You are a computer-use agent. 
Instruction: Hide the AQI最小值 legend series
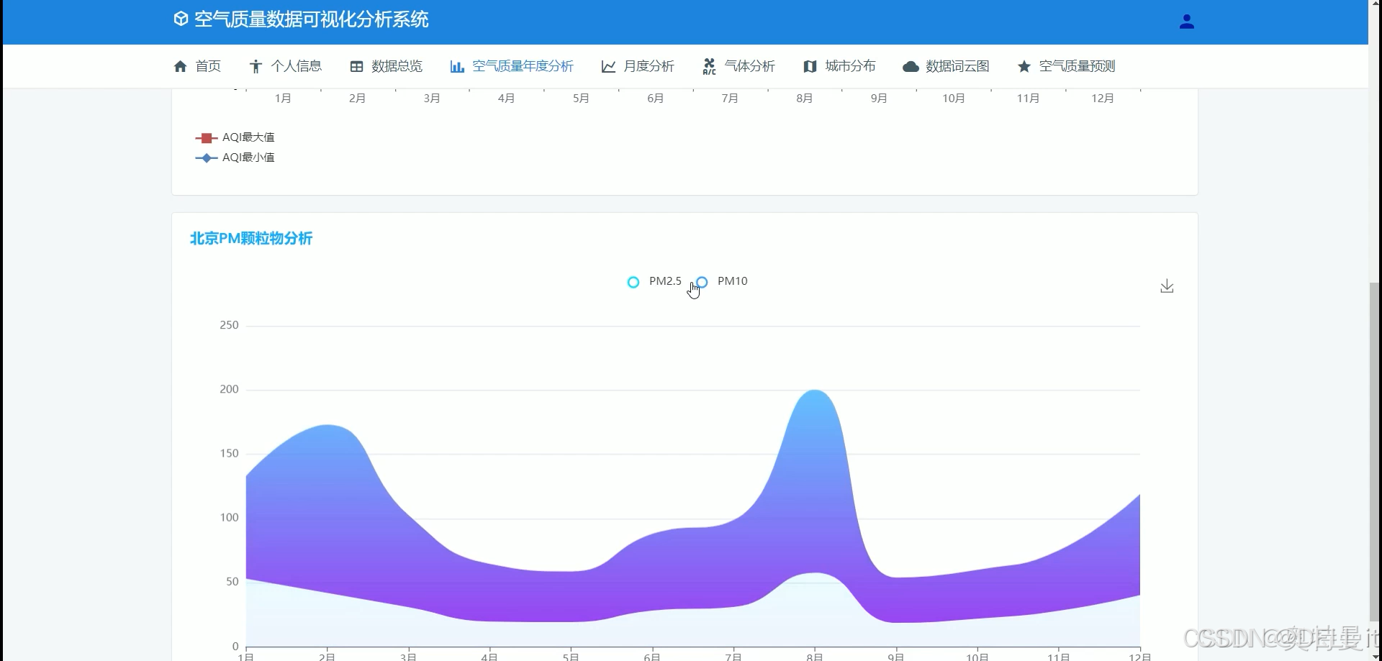coord(235,157)
